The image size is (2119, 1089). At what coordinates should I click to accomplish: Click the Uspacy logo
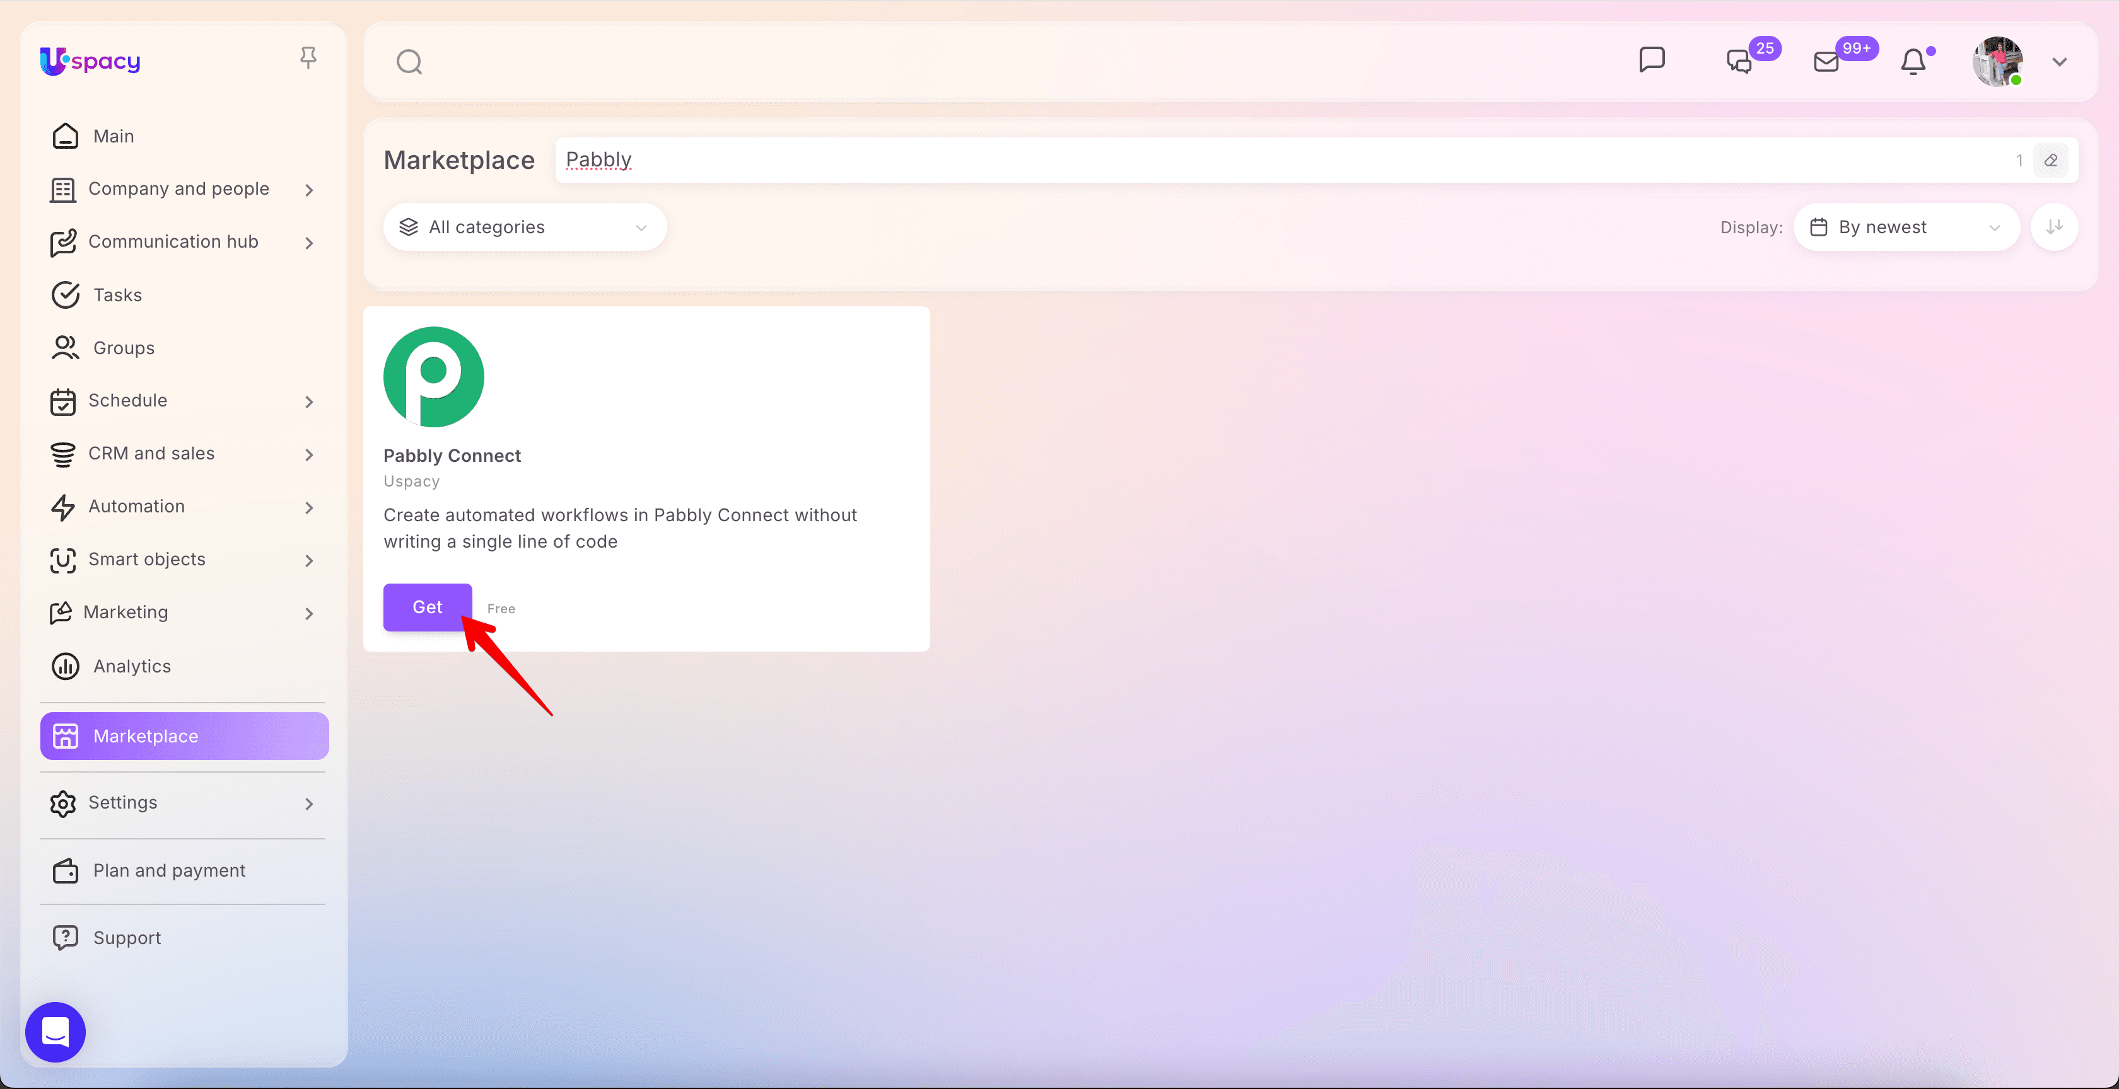coord(90,61)
